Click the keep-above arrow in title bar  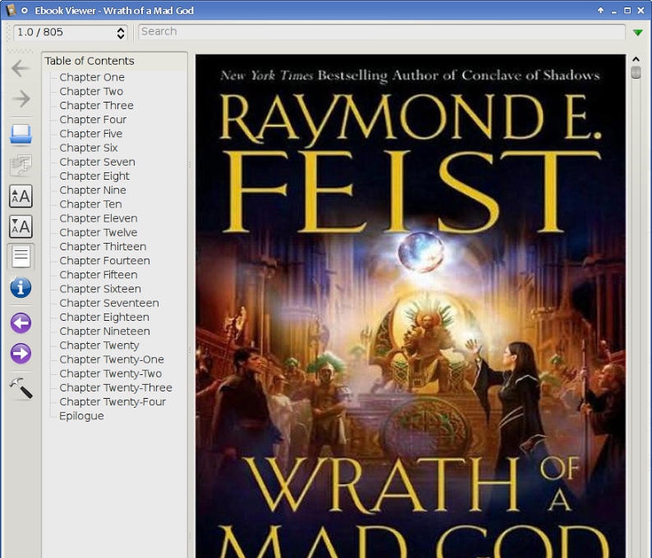[x=600, y=11]
